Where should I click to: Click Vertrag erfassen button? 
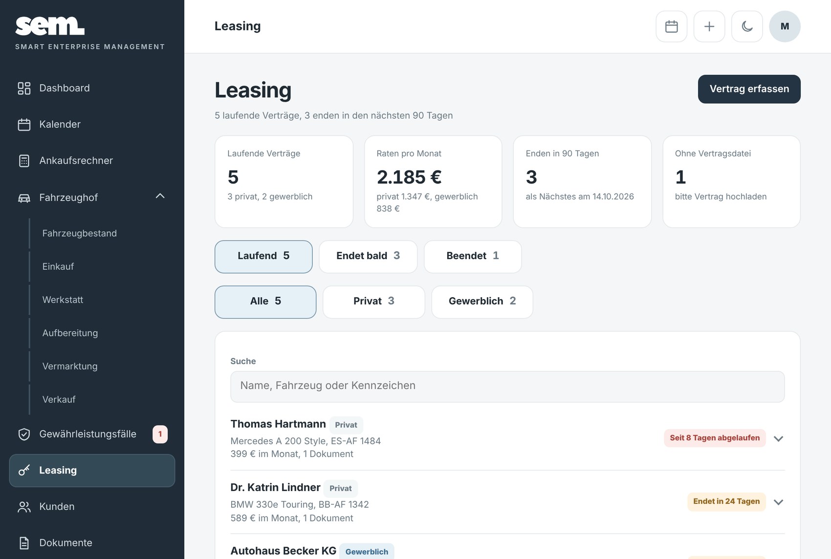749,89
